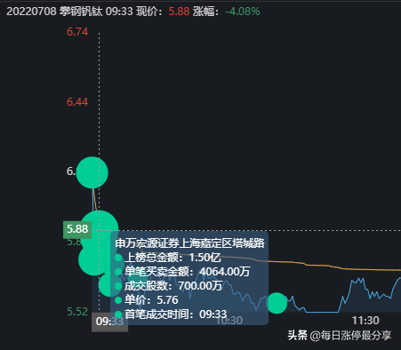Click the 5.88 price label box
This screenshot has height=350, width=401.
point(77,229)
